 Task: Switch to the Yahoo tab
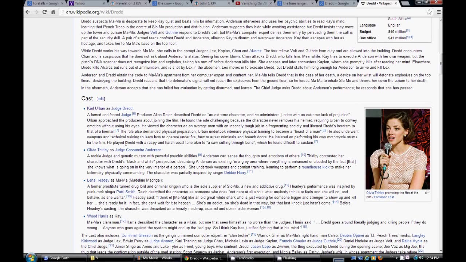coord(87,3)
